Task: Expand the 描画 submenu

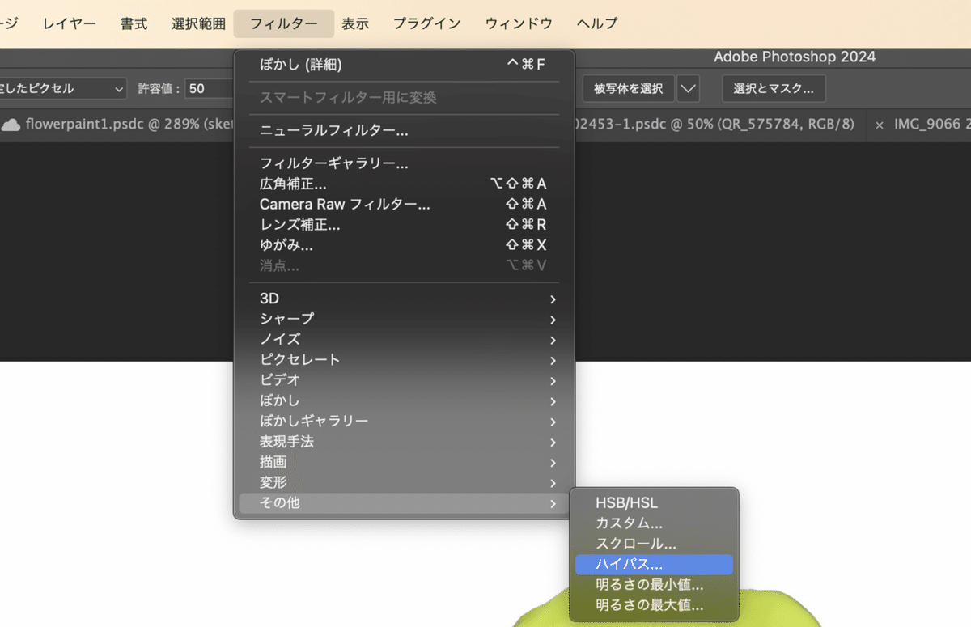Action: [x=404, y=463]
